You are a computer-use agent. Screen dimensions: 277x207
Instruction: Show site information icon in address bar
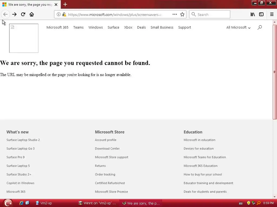(59, 15)
